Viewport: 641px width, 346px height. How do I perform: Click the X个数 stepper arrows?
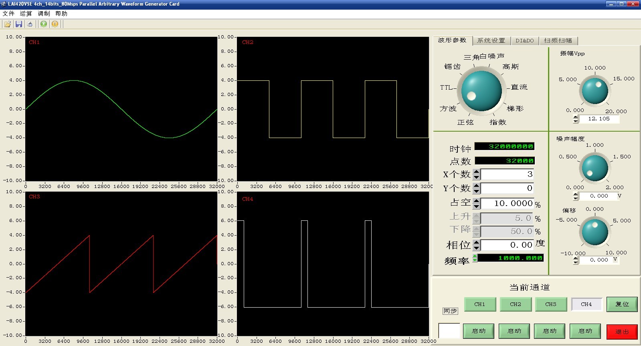coord(476,174)
